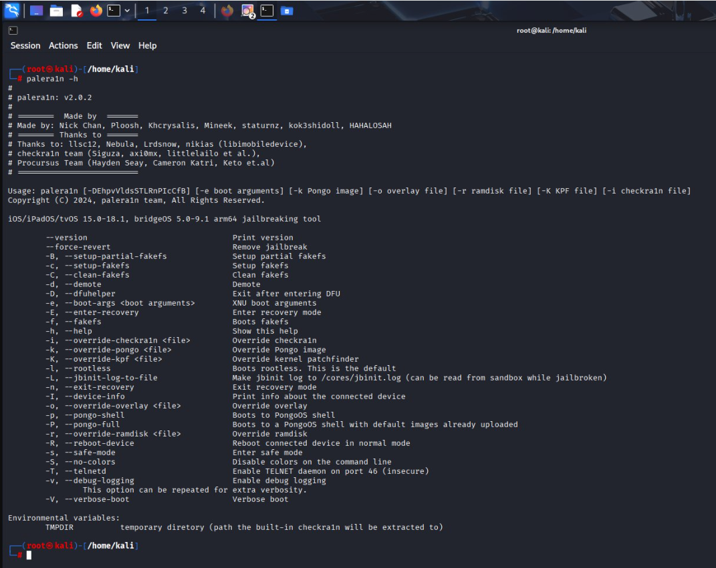Open the terminal emulator launcher
716x568 pixels.
pyautogui.click(x=113, y=11)
